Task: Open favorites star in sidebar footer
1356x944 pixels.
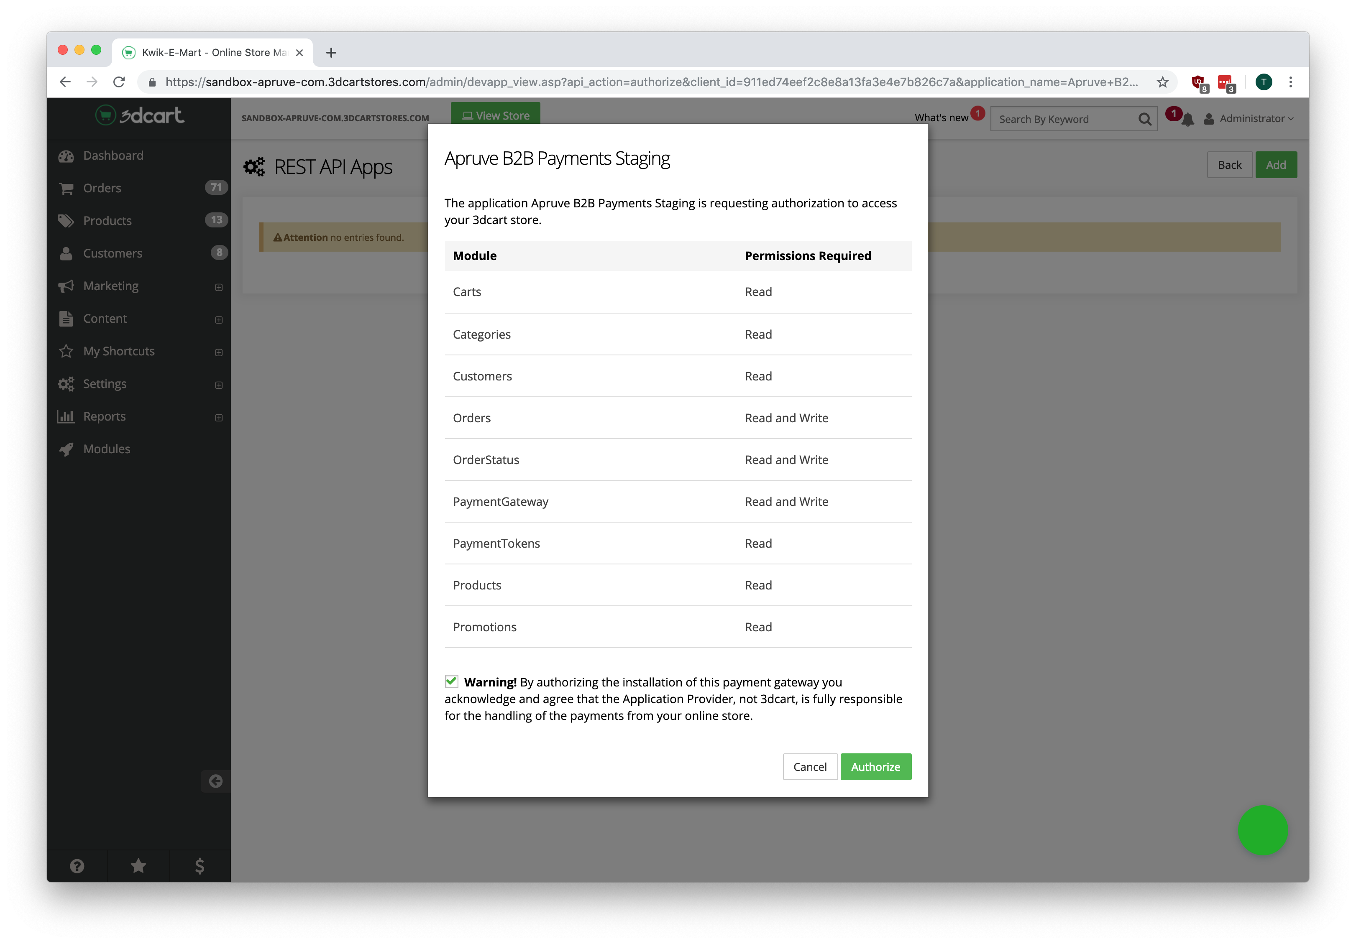Action: coord(138,865)
